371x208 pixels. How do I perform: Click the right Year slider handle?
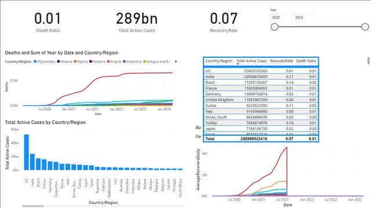[x=365, y=27]
